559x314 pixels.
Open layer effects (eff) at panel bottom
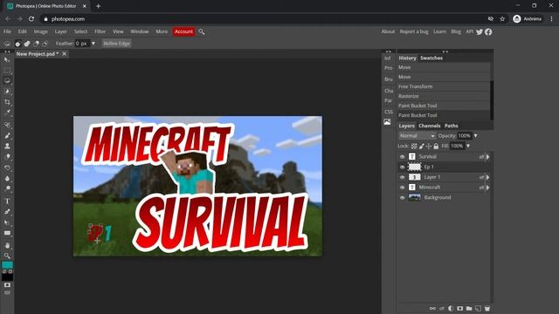[x=442, y=308]
